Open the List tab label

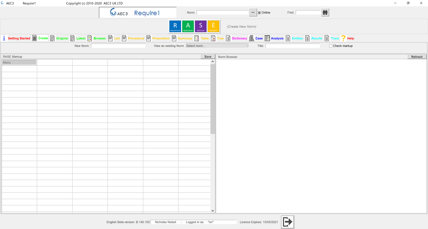point(117,38)
